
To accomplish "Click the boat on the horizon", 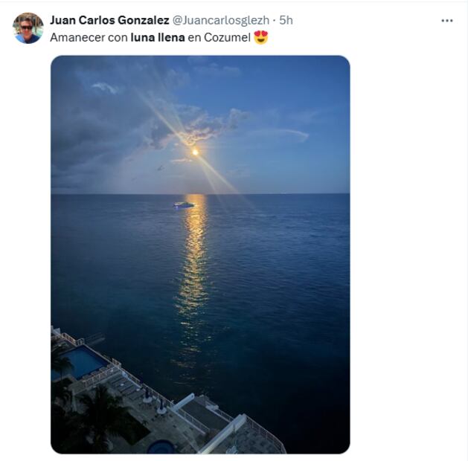I will 183,204.
